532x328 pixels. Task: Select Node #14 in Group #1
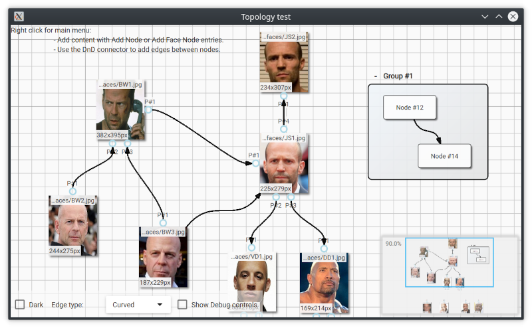coord(444,156)
